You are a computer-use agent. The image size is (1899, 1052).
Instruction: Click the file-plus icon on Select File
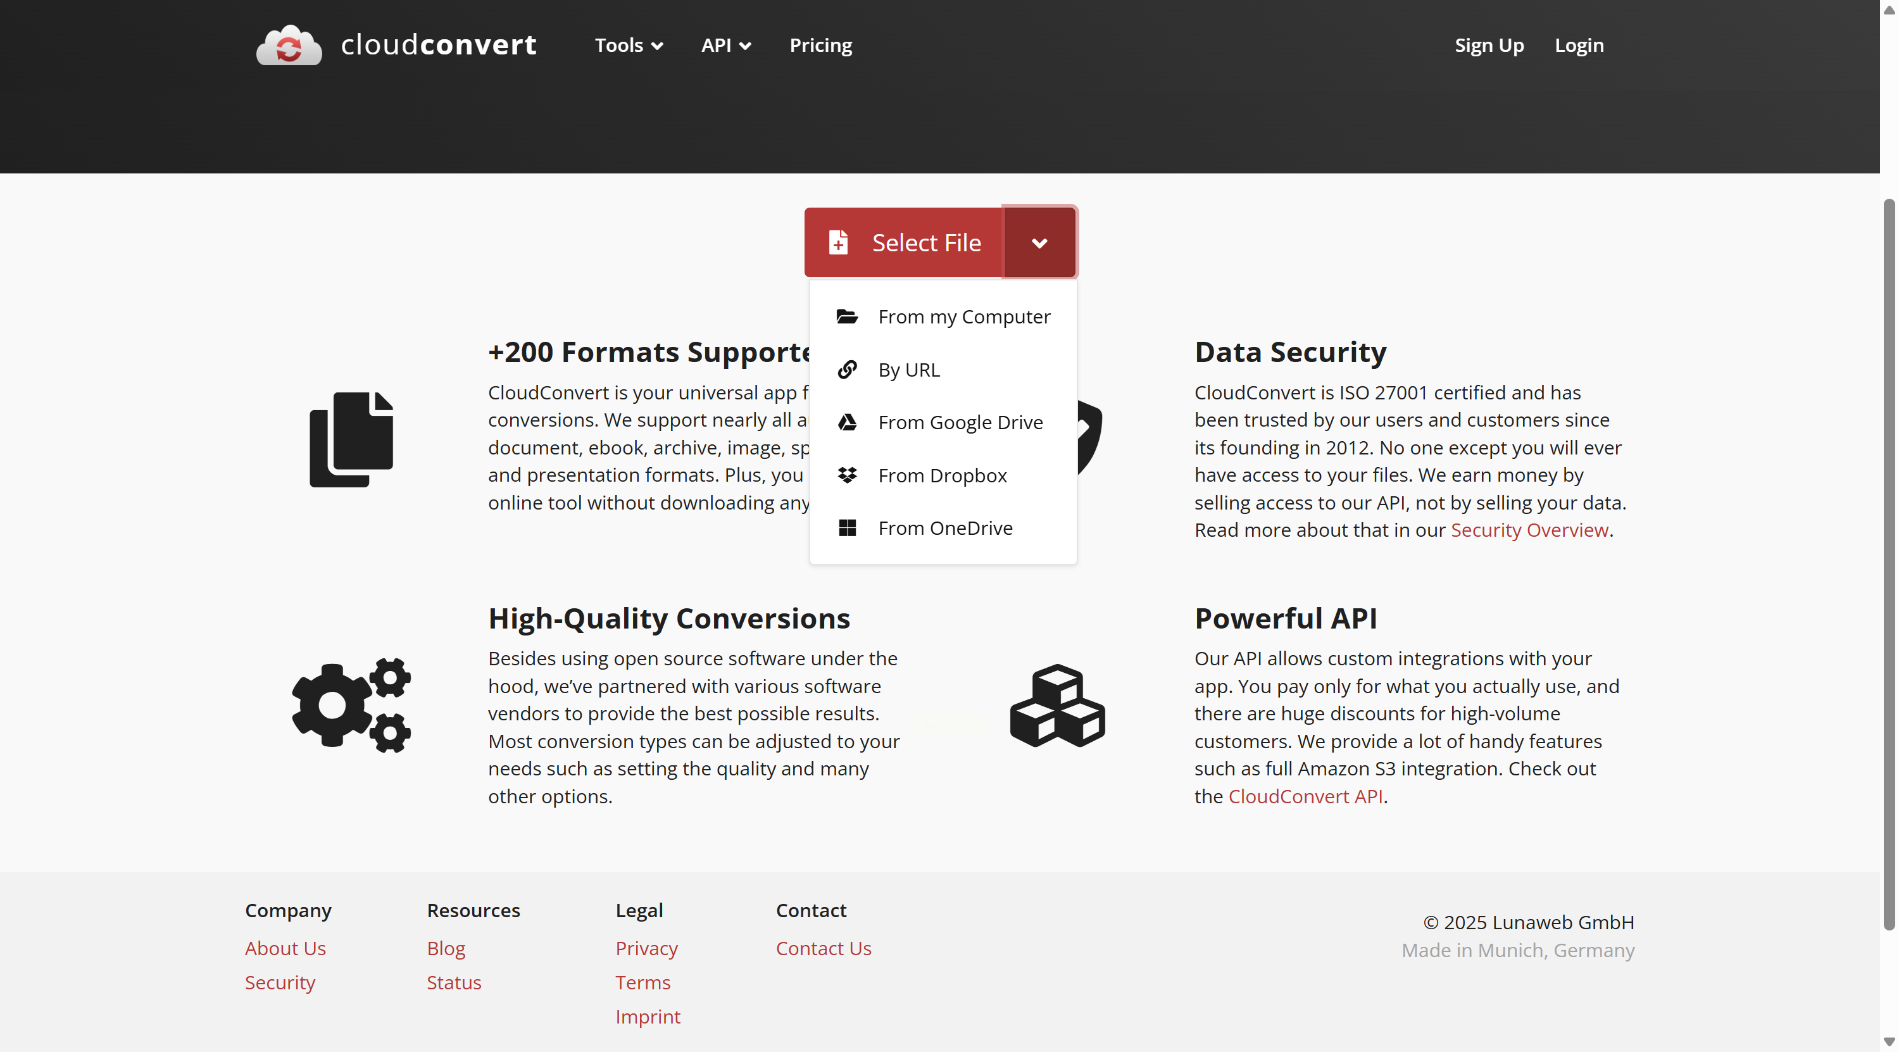point(838,242)
